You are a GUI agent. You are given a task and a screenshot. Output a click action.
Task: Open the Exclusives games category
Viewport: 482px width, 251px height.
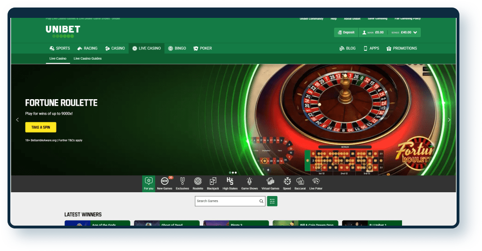pyautogui.click(x=182, y=183)
